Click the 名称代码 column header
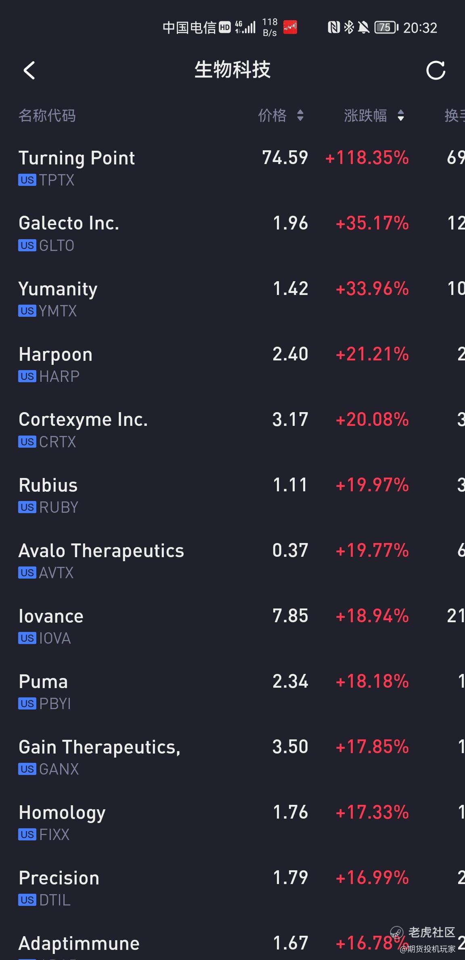Screen dimensions: 465x960 (47, 116)
